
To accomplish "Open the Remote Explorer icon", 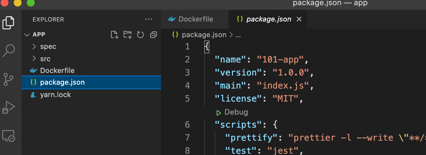I will coord(9,136).
